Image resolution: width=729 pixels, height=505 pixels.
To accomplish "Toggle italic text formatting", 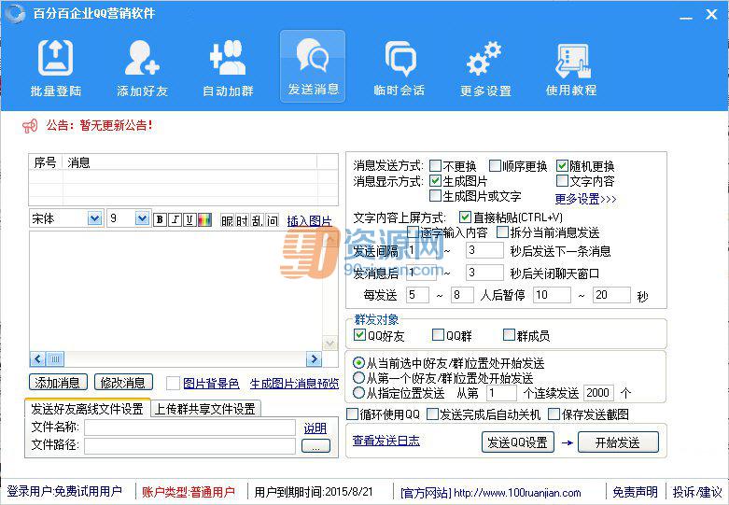I will 175,219.
